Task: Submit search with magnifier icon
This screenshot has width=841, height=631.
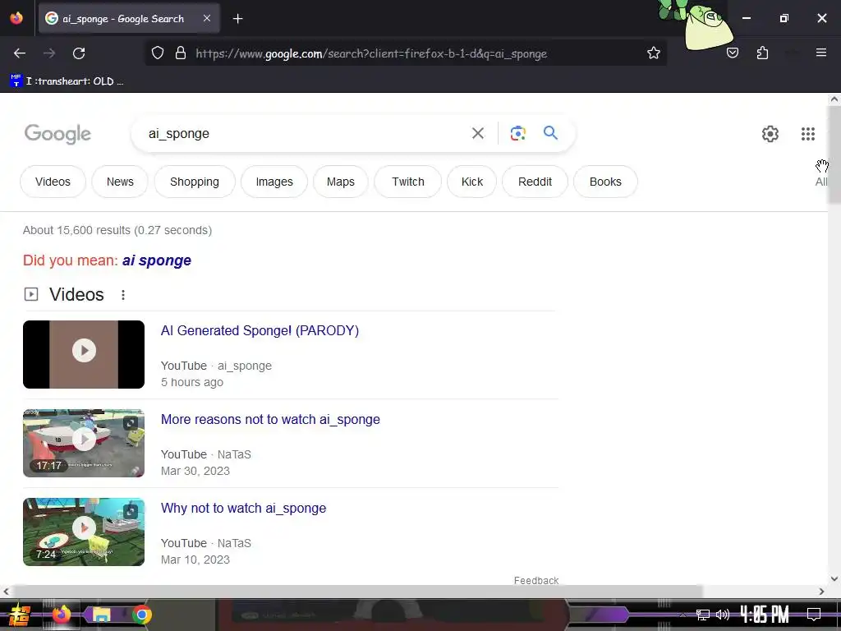Action: click(550, 132)
